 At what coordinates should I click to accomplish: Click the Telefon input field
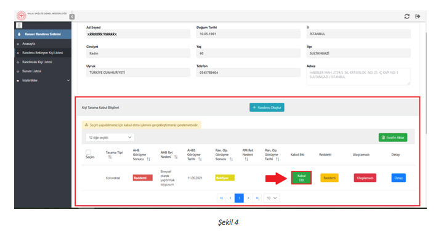coord(248,72)
